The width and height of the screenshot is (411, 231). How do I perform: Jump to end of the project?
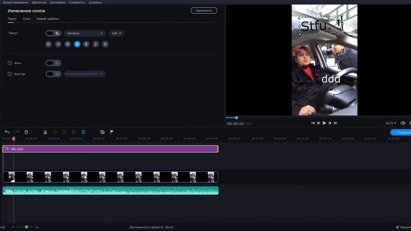(335, 123)
